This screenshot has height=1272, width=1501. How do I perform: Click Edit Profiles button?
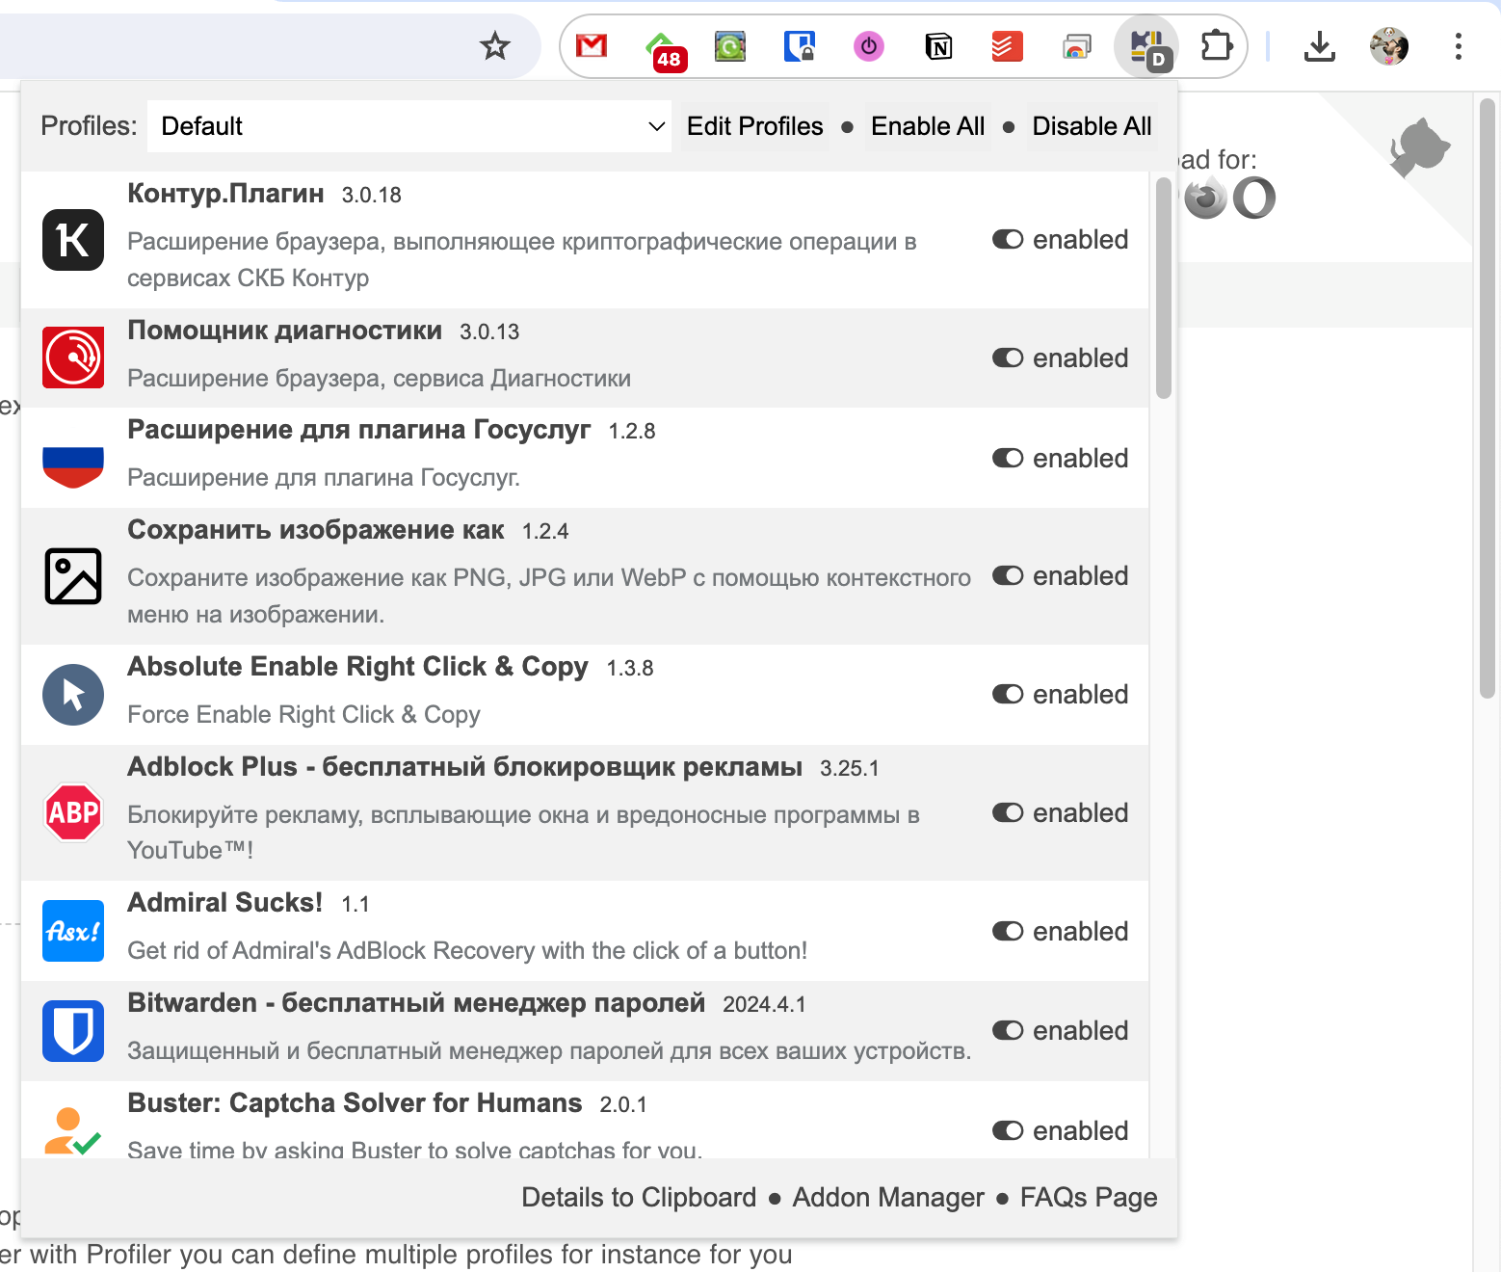point(754,126)
